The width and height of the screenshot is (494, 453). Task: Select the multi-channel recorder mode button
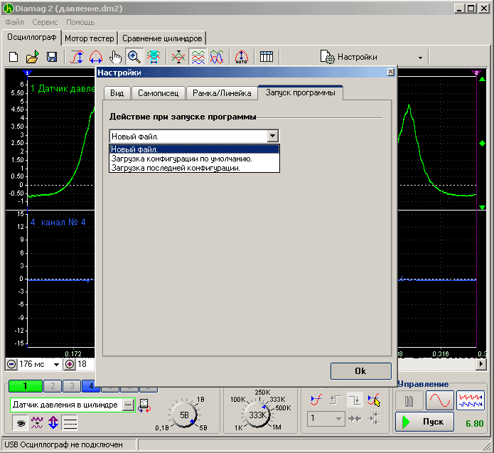[x=471, y=400]
